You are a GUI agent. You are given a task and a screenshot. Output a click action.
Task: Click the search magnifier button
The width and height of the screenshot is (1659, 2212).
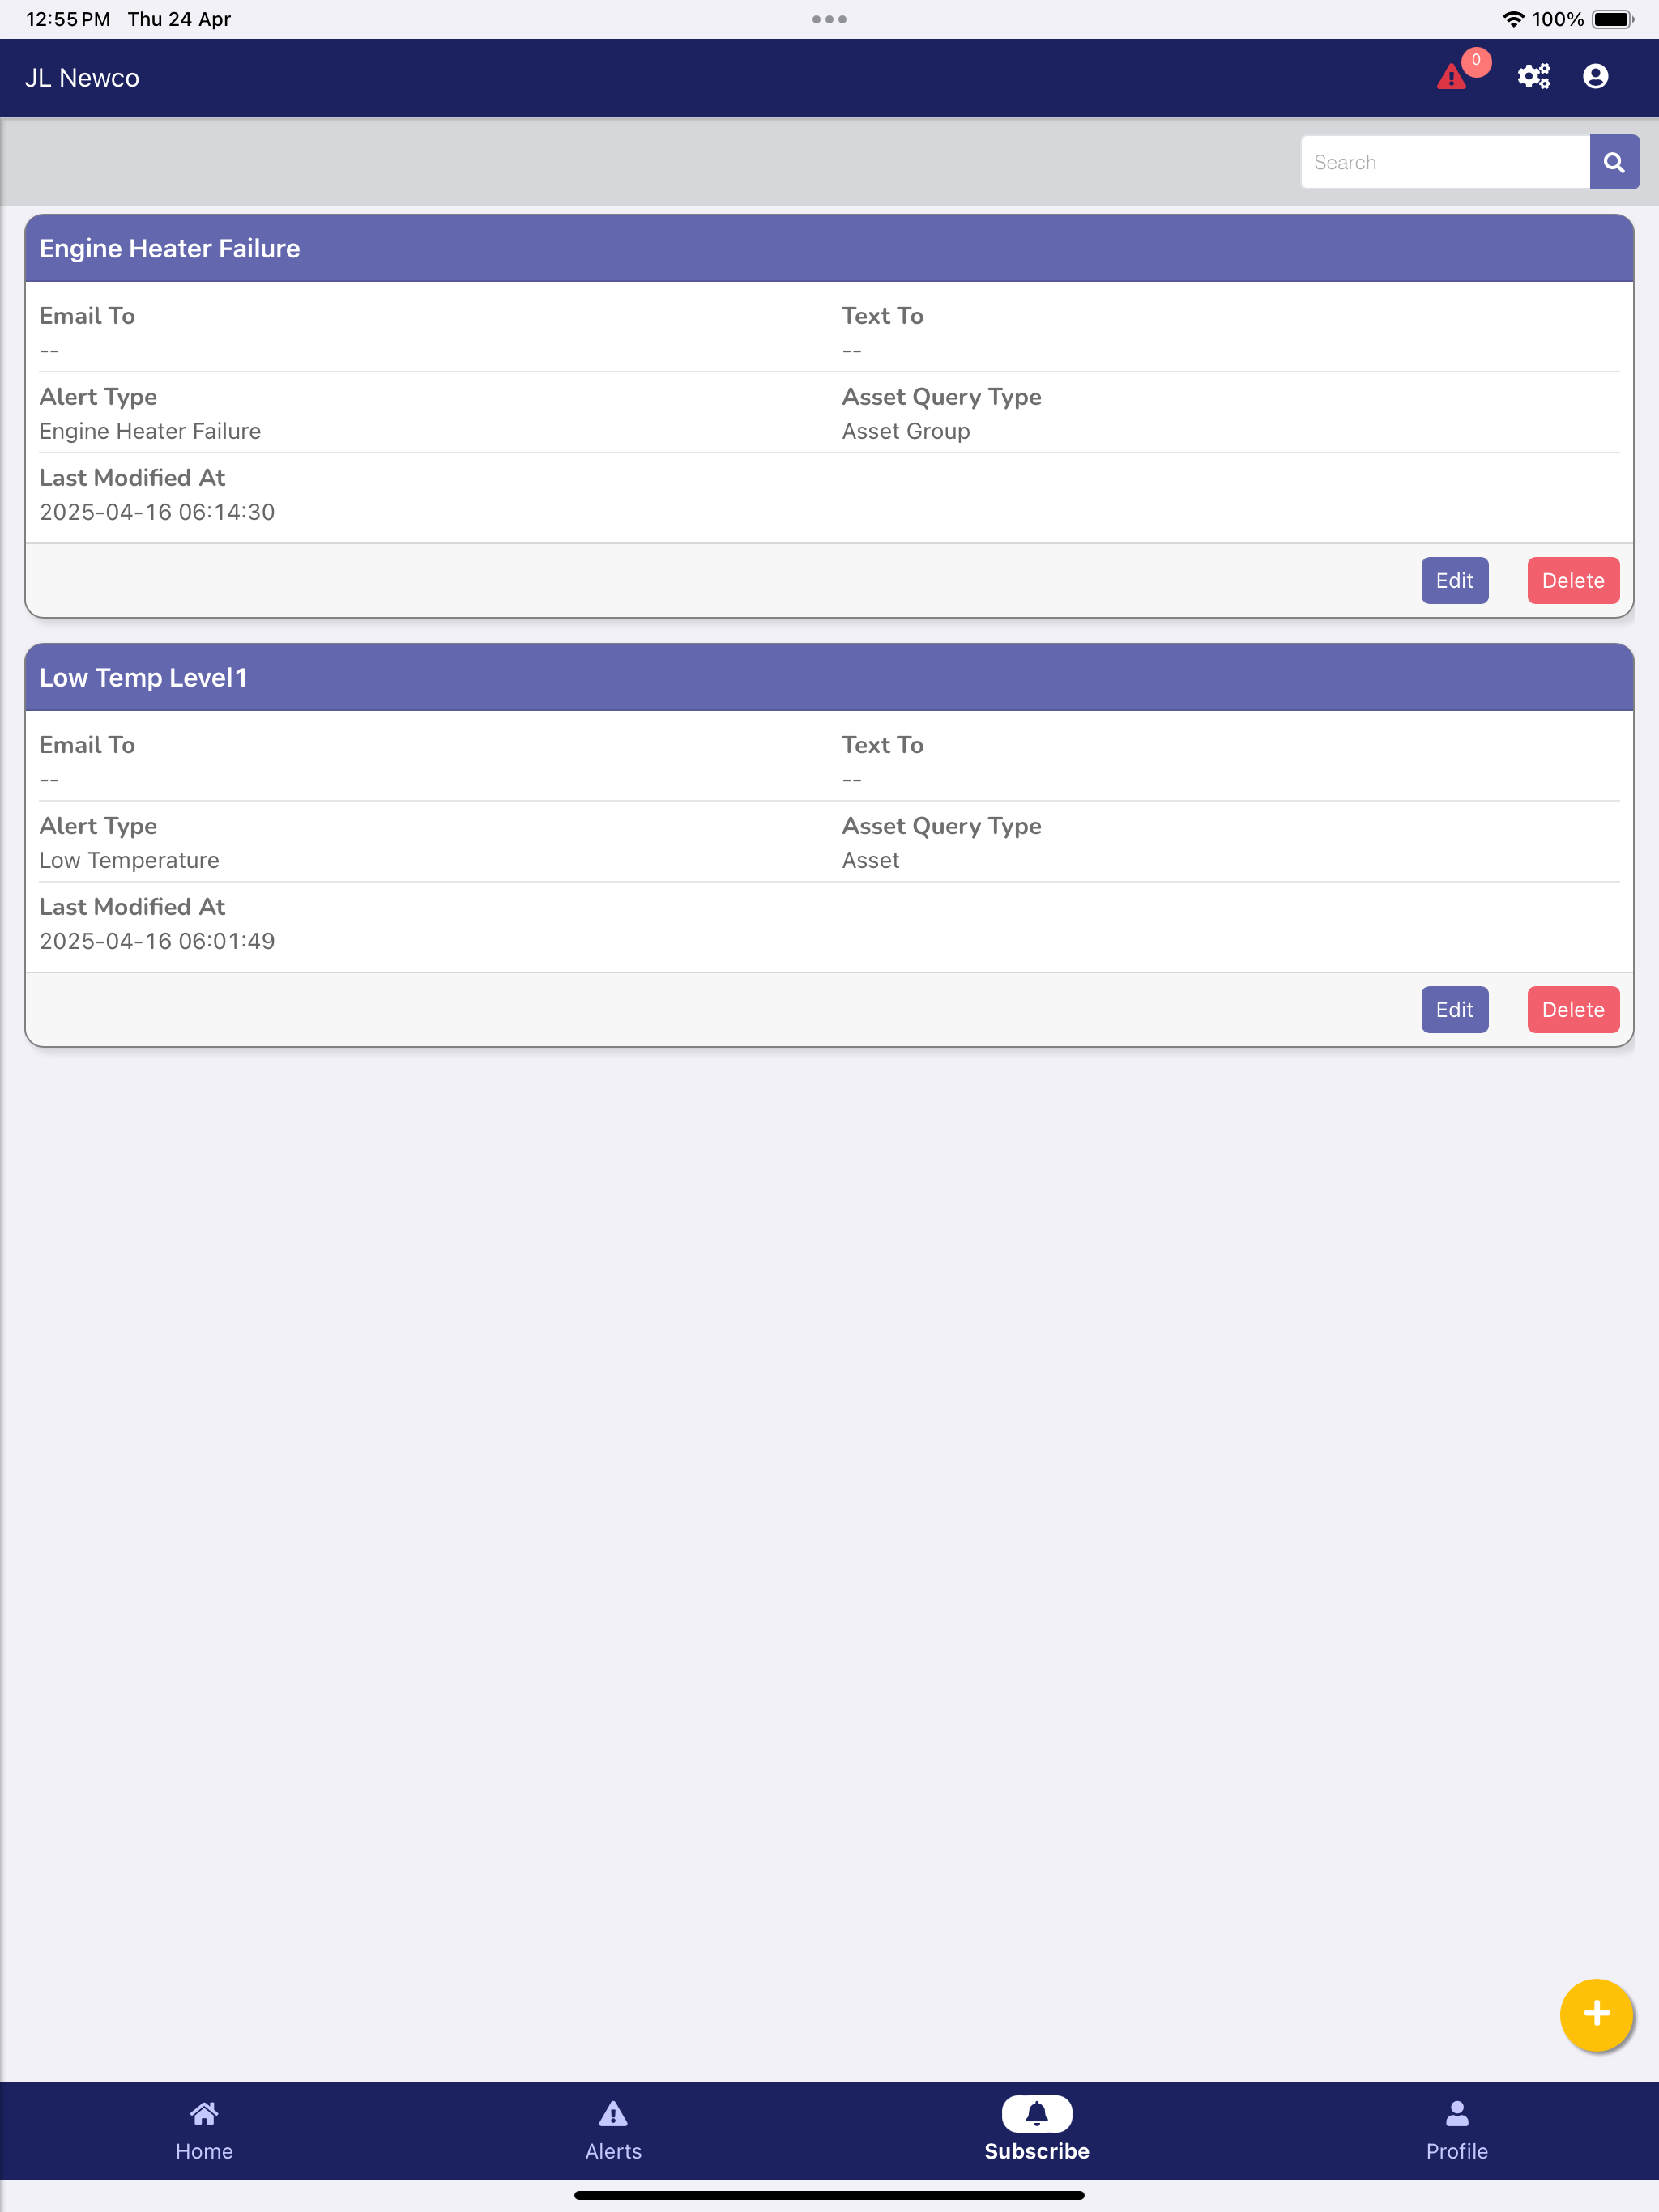tap(1614, 162)
